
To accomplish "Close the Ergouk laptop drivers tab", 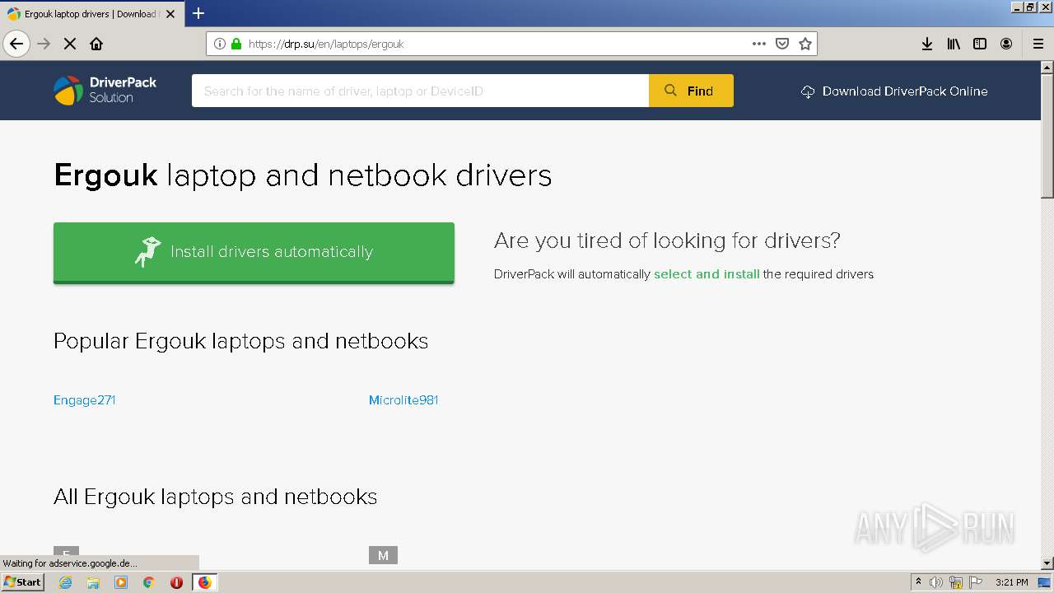I will [170, 14].
